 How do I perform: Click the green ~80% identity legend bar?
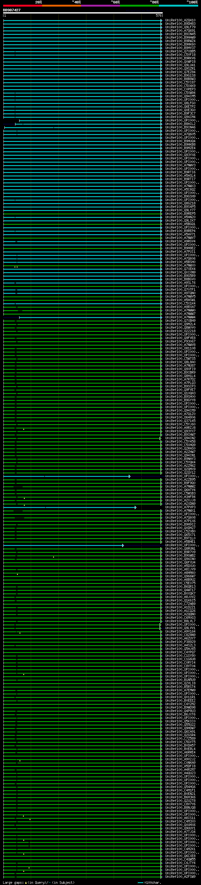139,6
